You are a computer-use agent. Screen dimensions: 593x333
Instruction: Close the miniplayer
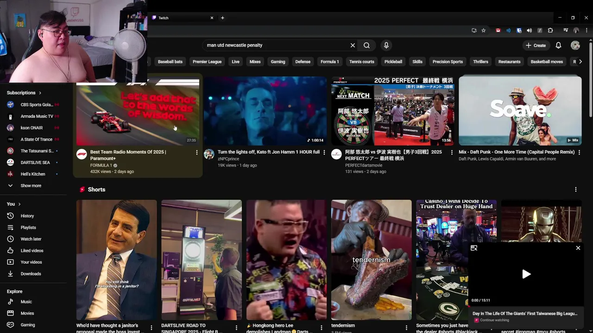coord(578,248)
